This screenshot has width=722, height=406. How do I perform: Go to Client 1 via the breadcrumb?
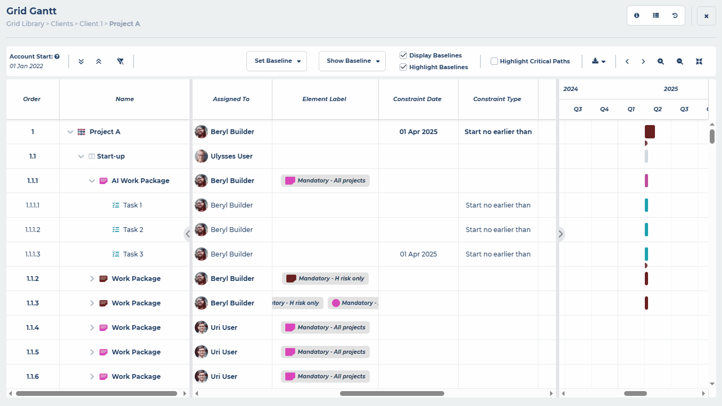point(91,23)
